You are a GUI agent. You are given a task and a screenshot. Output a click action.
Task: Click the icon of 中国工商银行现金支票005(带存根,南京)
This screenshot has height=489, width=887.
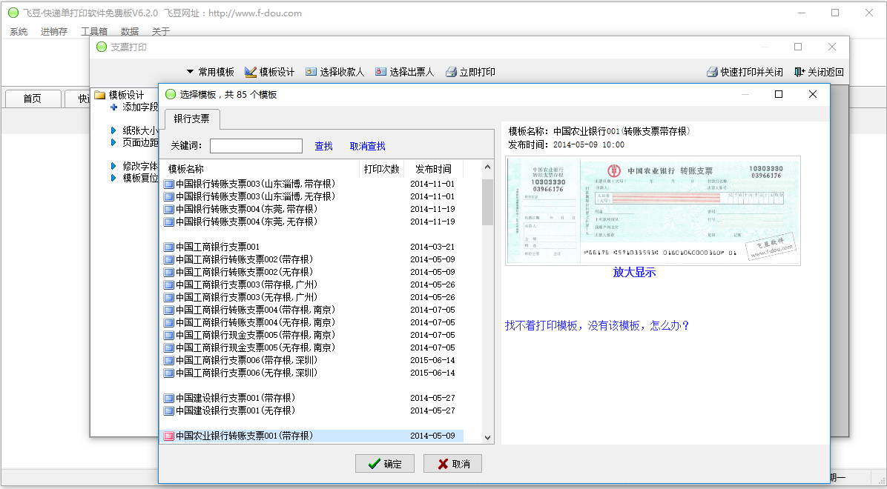coord(168,335)
